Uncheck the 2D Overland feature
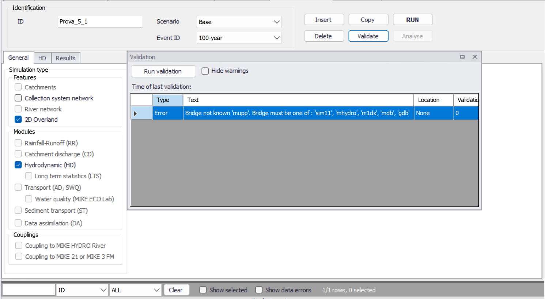Screen dimensions: 545x299 click(x=18, y=120)
